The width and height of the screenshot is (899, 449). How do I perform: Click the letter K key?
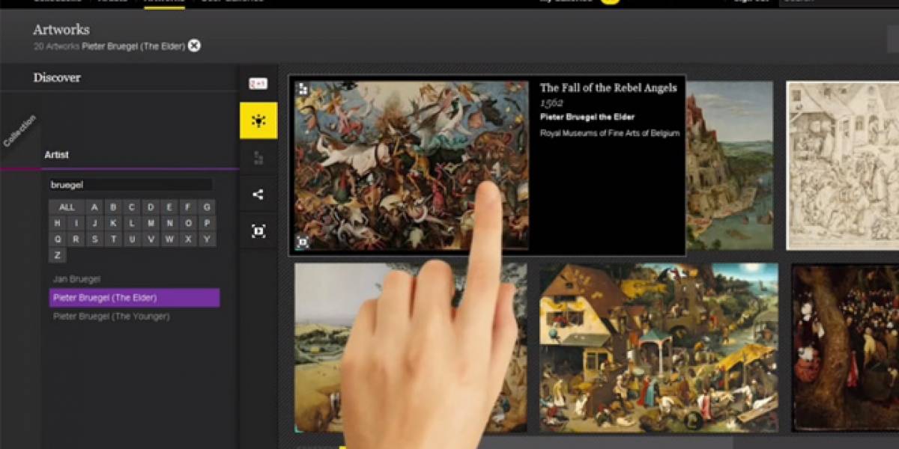[x=114, y=223]
